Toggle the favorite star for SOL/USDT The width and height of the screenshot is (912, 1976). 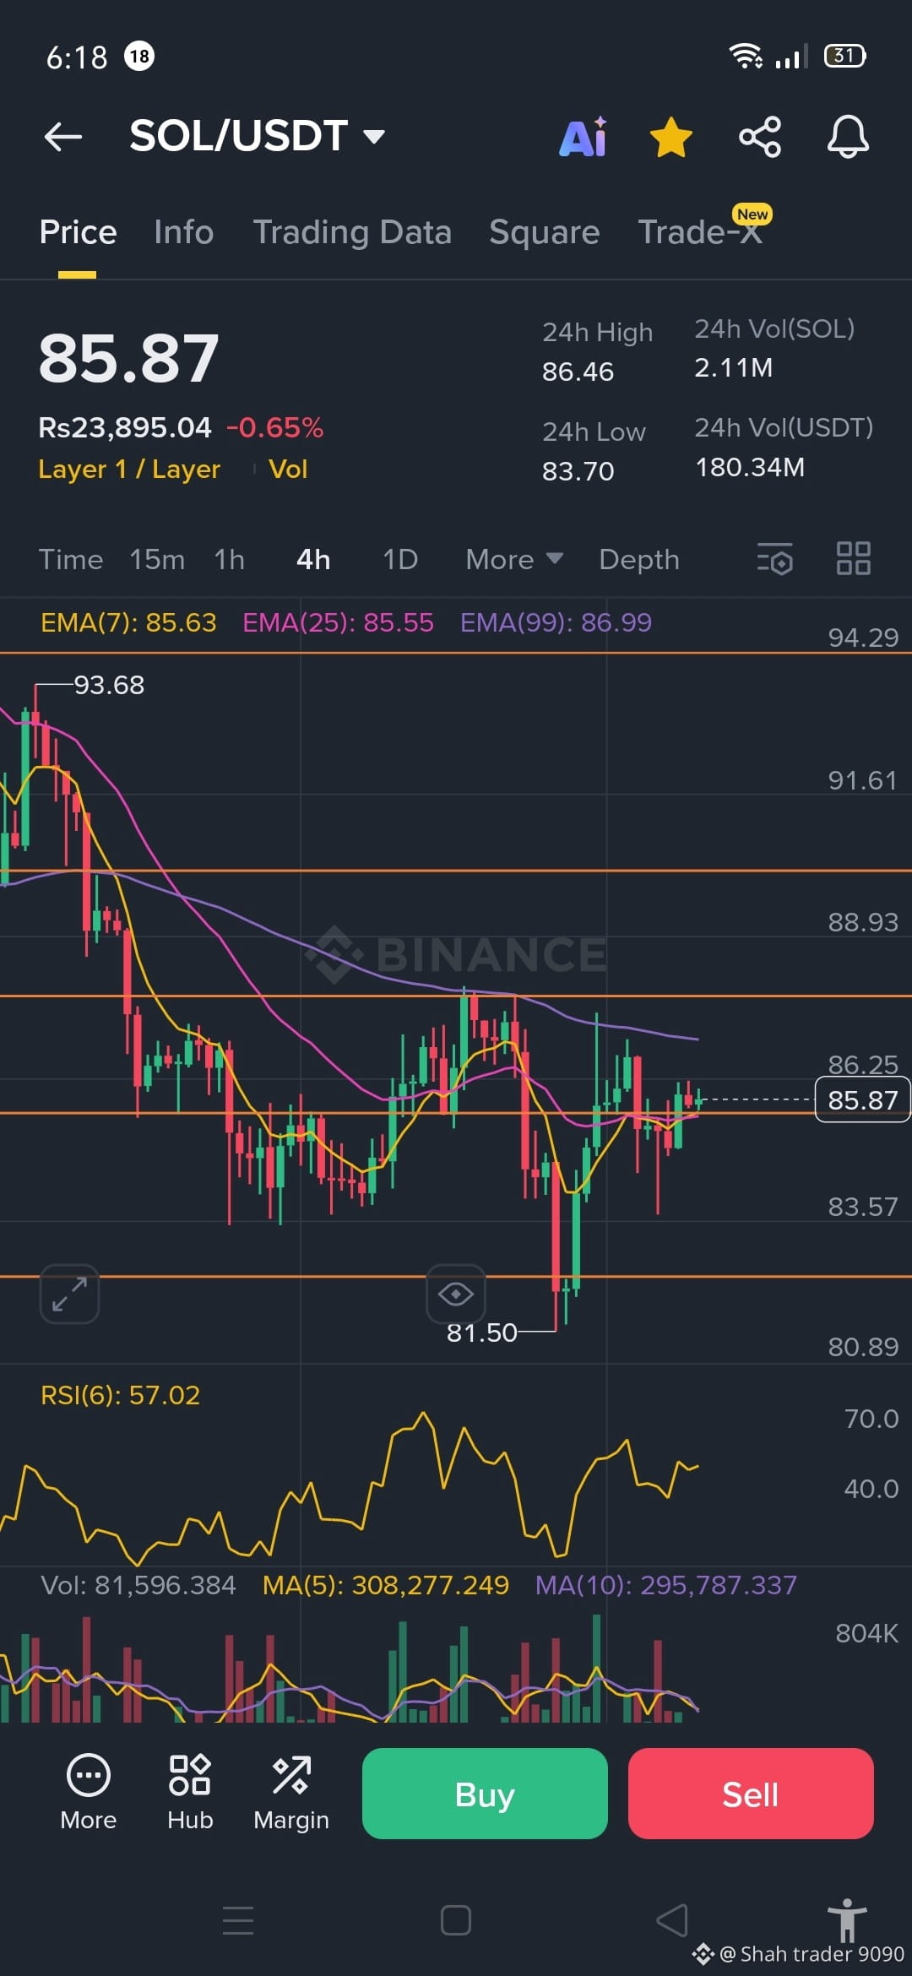click(671, 137)
